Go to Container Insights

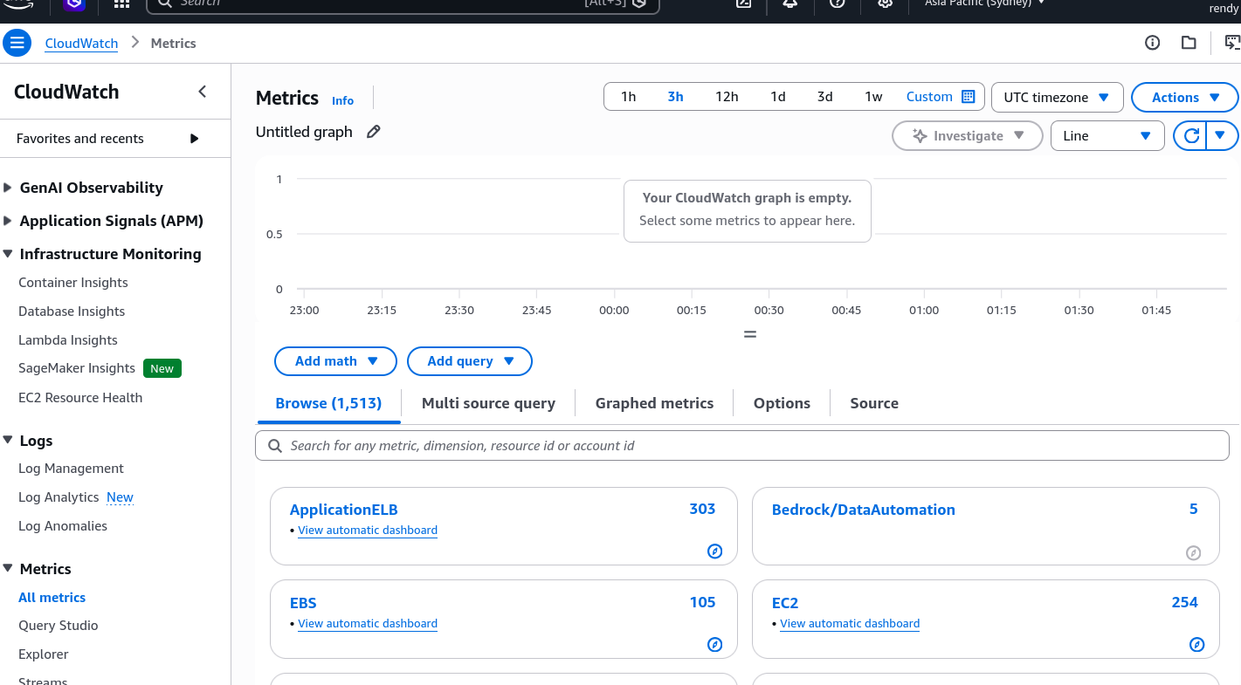pyautogui.click(x=73, y=283)
